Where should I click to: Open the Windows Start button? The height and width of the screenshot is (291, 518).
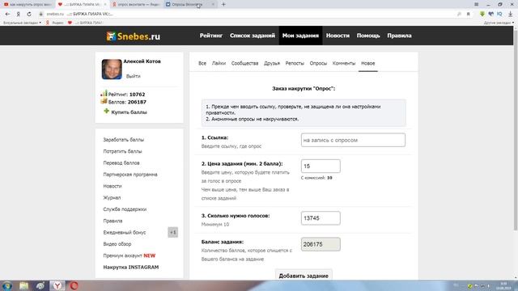(x=7, y=285)
